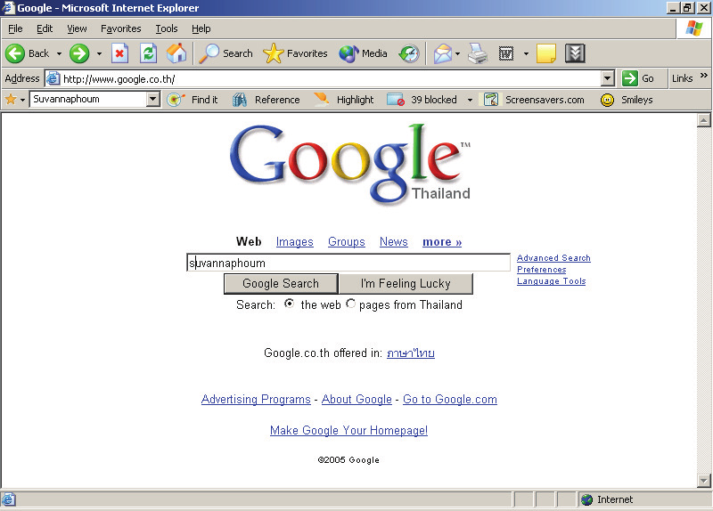Select the 'the web' radio button
The image size is (713, 511).
coord(289,304)
